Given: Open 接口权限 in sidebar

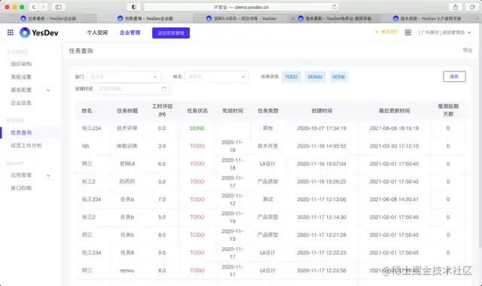Looking at the screenshot, I should pos(21,188).
